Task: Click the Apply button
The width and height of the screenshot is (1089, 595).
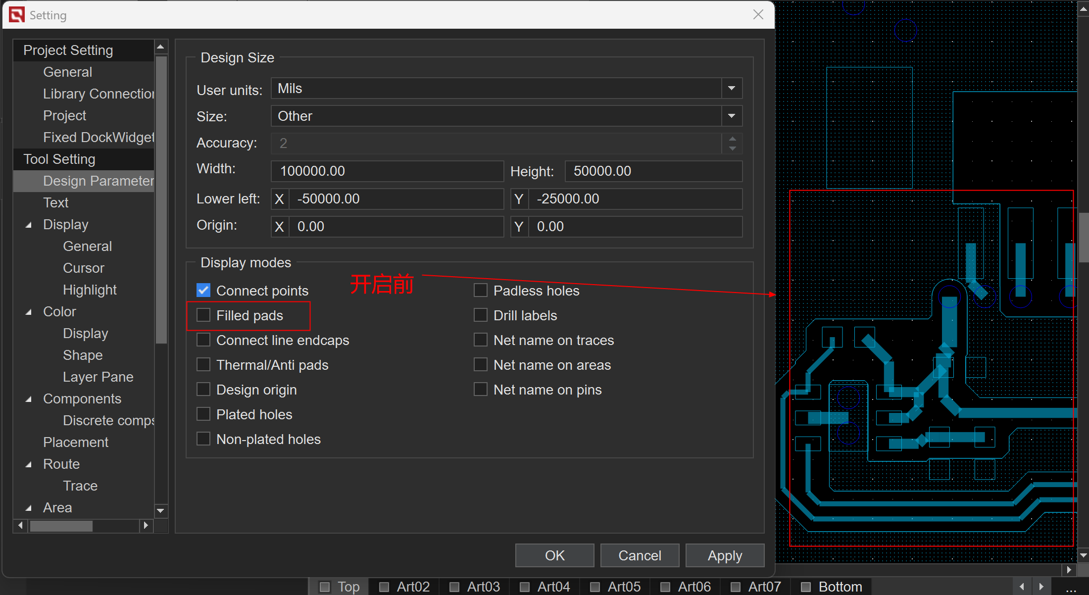Action: [x=725, y=555]
